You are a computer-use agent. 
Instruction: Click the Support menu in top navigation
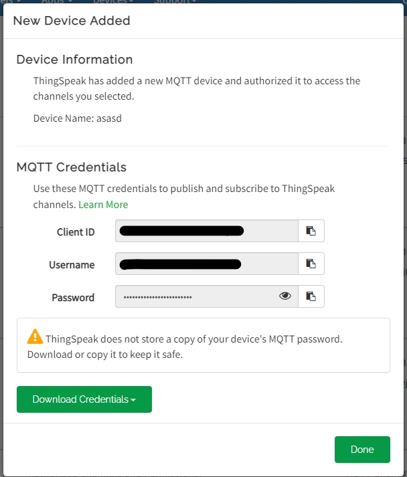(x=174, y=2)
